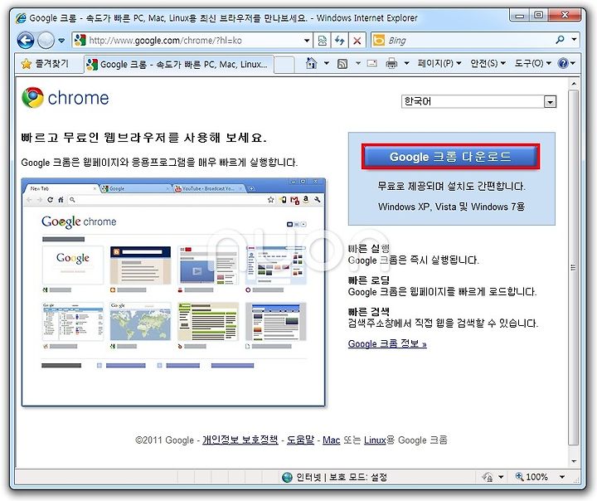
Task: Click the Help question mark icon
Action: tap(563, 63)
